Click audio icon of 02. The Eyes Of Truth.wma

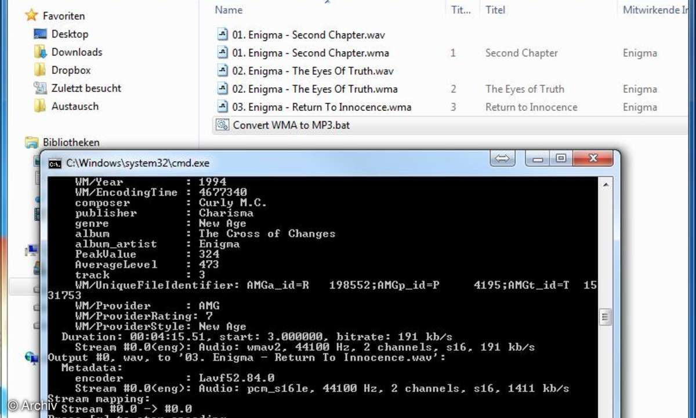[x=223, y=88]
